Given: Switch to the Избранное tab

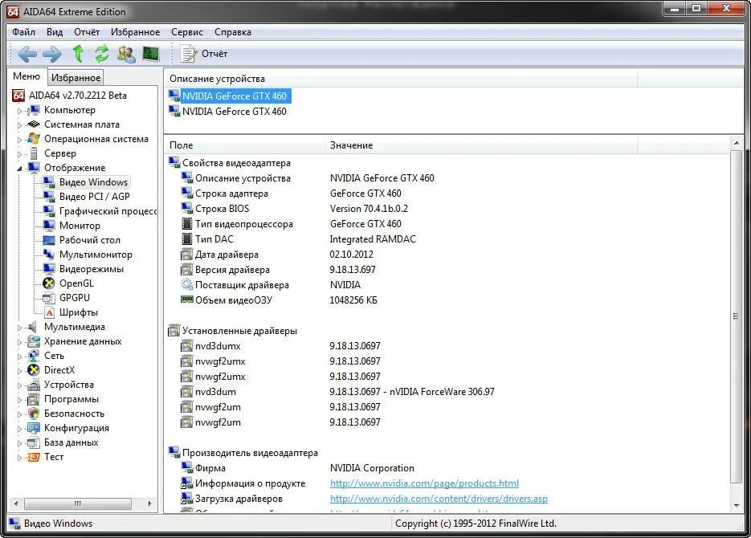Looking at the screenshot, I should (x=75, y=77).
